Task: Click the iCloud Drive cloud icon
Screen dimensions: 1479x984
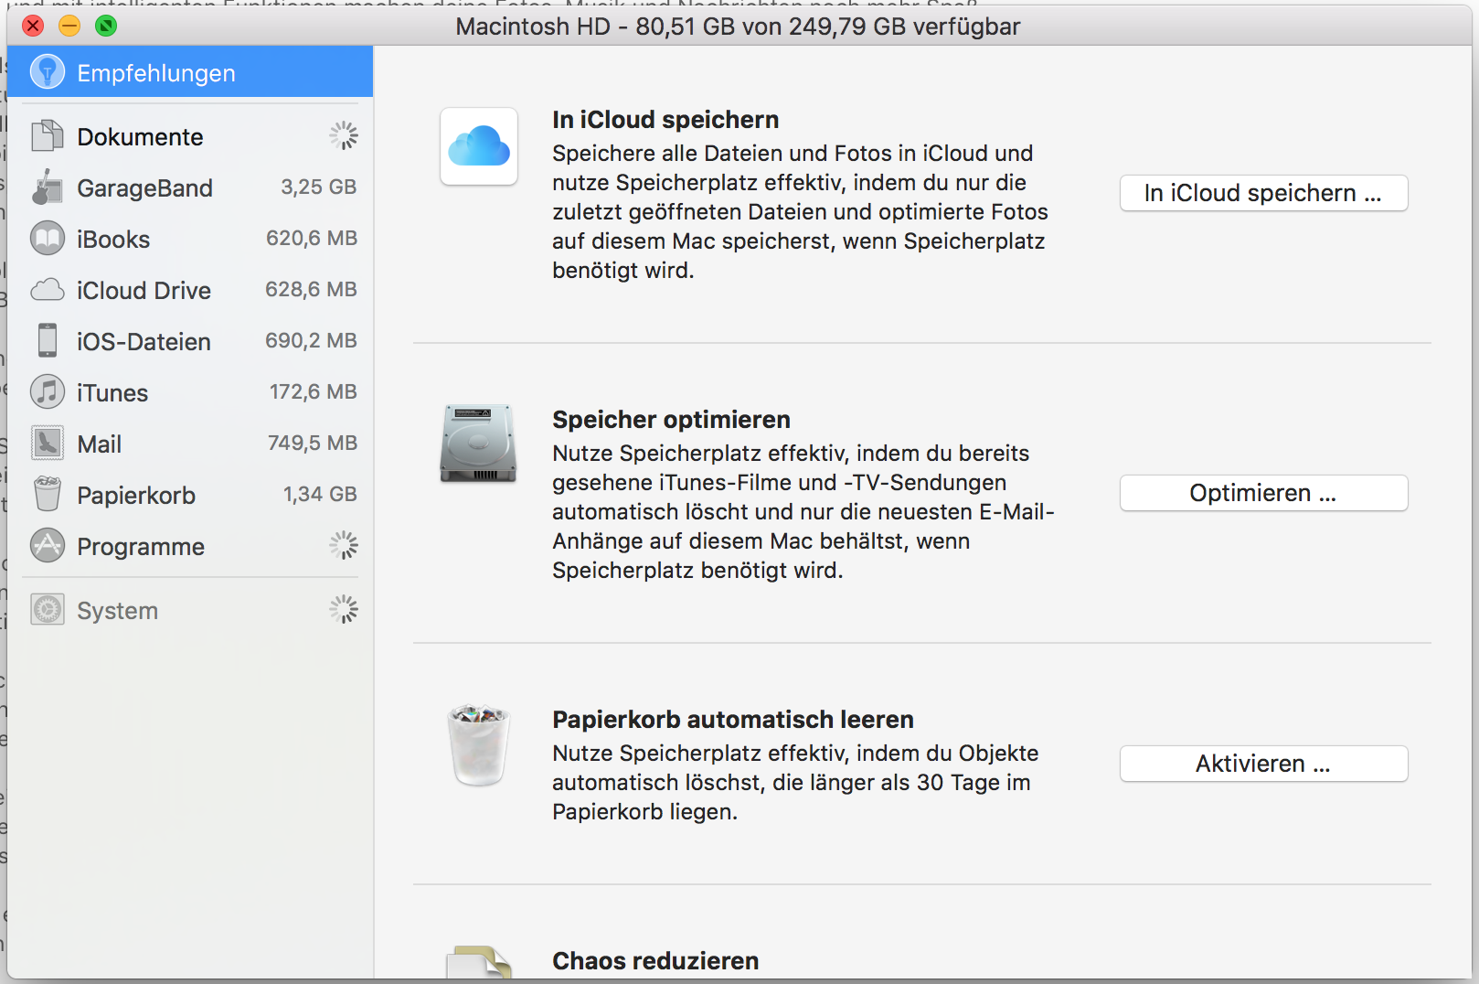Action: pyautogui.click(x=47, y=291)
